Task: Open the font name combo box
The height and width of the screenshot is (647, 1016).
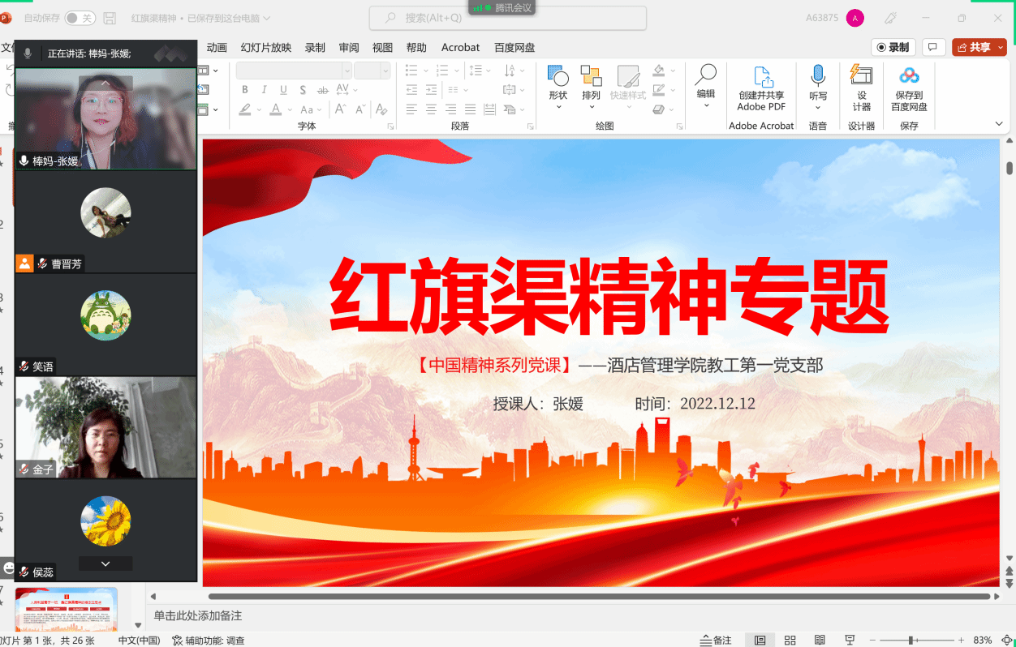Action: point(294,71)
